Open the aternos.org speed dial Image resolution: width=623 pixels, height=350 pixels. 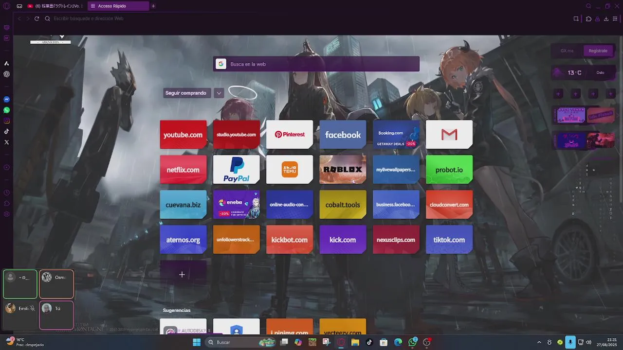[183, 240]
